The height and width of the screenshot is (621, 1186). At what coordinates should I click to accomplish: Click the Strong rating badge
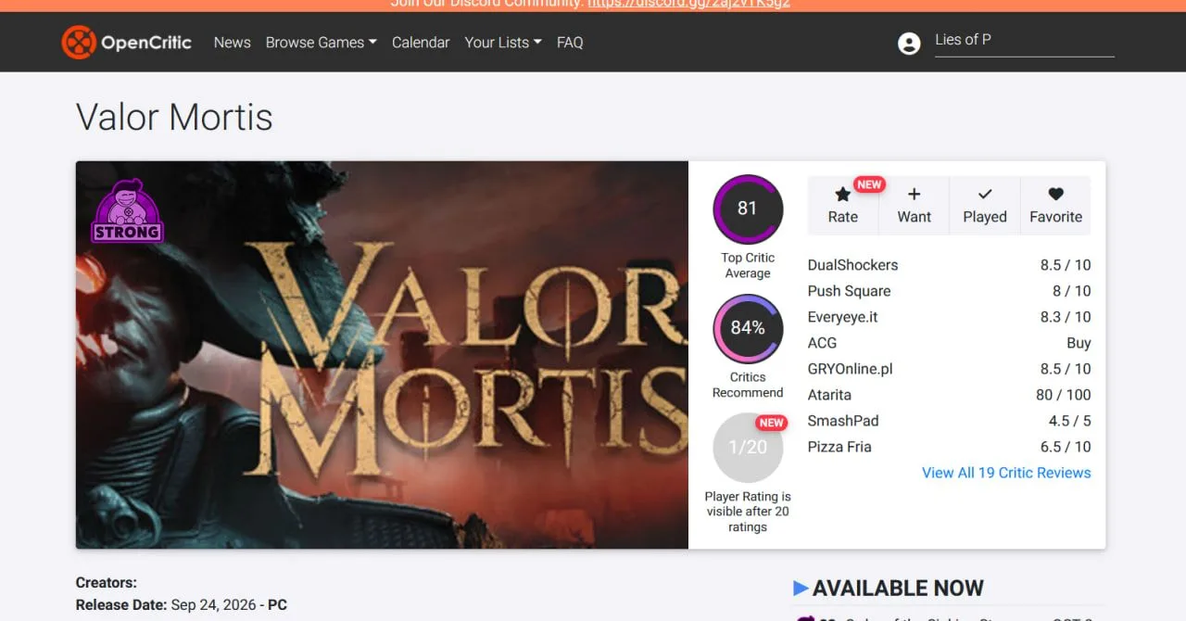point(127,211)
